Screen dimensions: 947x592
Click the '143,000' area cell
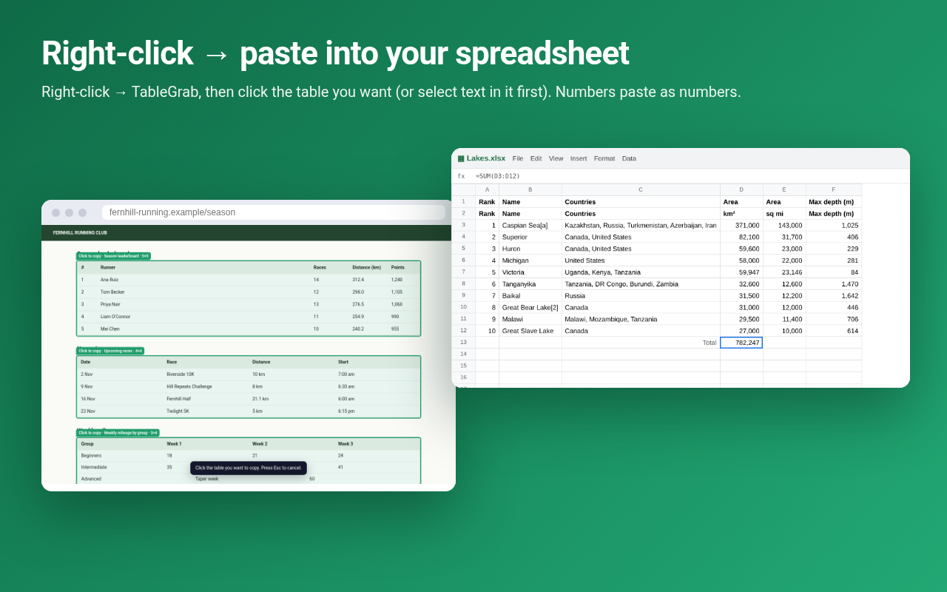coord(784,225)
